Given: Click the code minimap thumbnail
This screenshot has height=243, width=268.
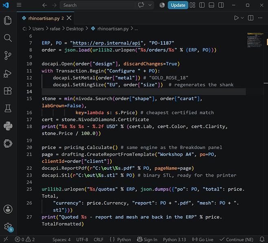Looking at the screenshot, I should pyautogui.click(x=255, y=40).
